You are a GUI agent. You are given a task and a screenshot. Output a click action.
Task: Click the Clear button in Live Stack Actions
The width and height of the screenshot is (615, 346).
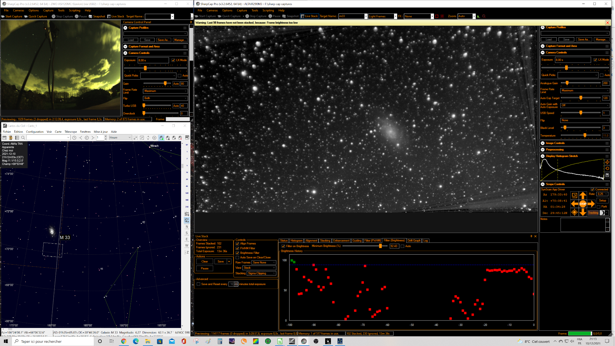[x=205, y=262]
